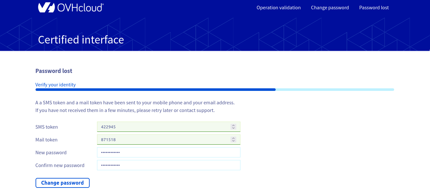This screenshot has width=430, height=192.
Task: Open the Password lost navigation link
Action: [374, 8]
